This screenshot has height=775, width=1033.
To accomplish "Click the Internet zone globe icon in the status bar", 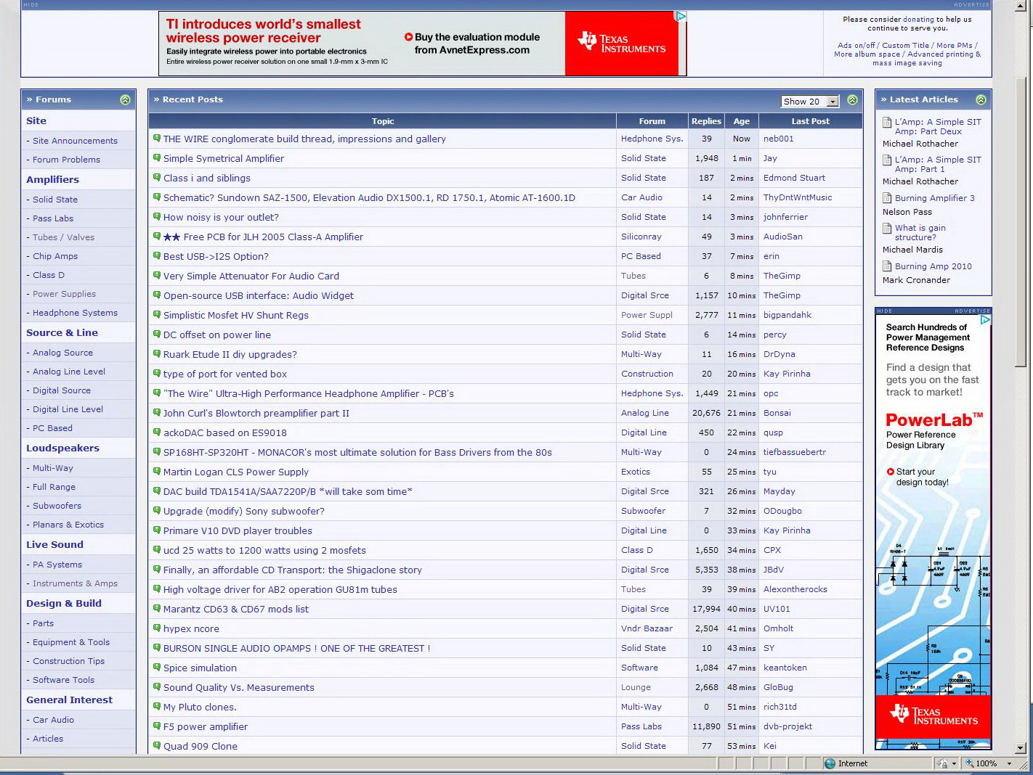I will (830, 763).
